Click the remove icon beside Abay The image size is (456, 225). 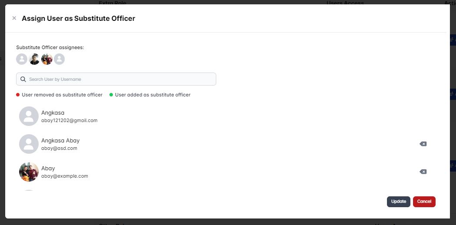click(423, 172)
